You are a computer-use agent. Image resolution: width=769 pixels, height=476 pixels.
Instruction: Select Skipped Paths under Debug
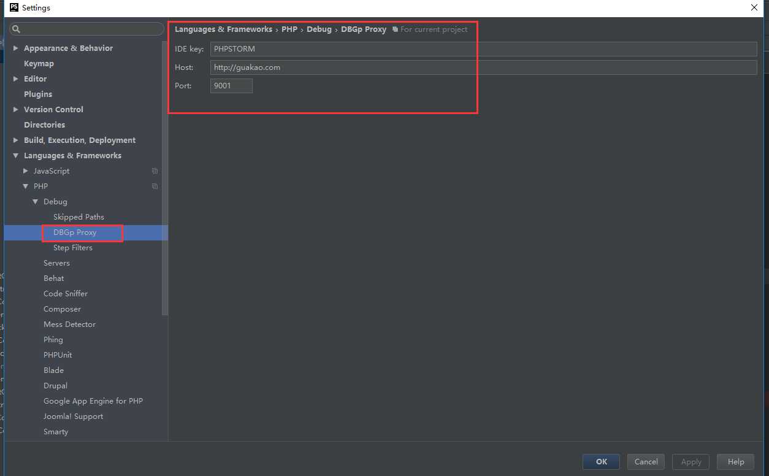[x=78, y=217]
